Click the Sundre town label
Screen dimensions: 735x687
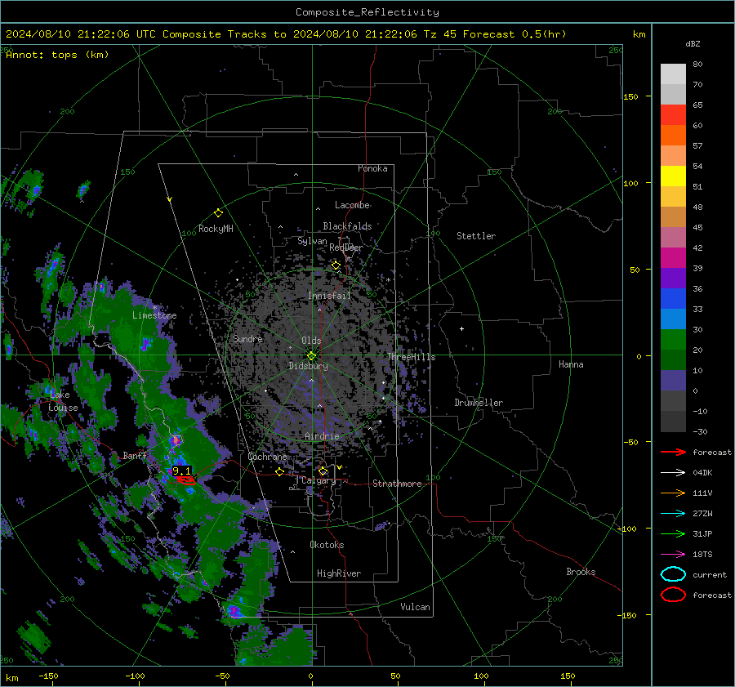point(247,339)
